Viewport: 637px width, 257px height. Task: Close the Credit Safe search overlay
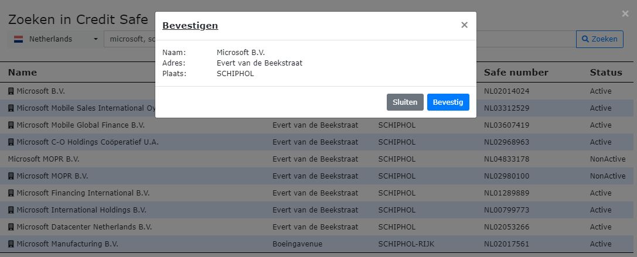click(x=625, y=13)
